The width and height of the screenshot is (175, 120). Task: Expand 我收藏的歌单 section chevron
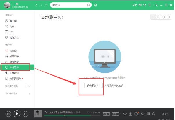[29, 94]
